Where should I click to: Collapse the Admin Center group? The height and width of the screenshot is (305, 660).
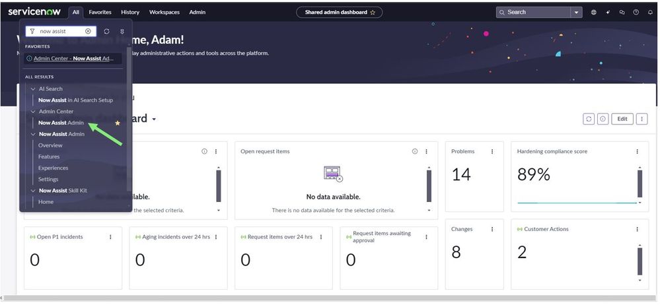(33, 112)
